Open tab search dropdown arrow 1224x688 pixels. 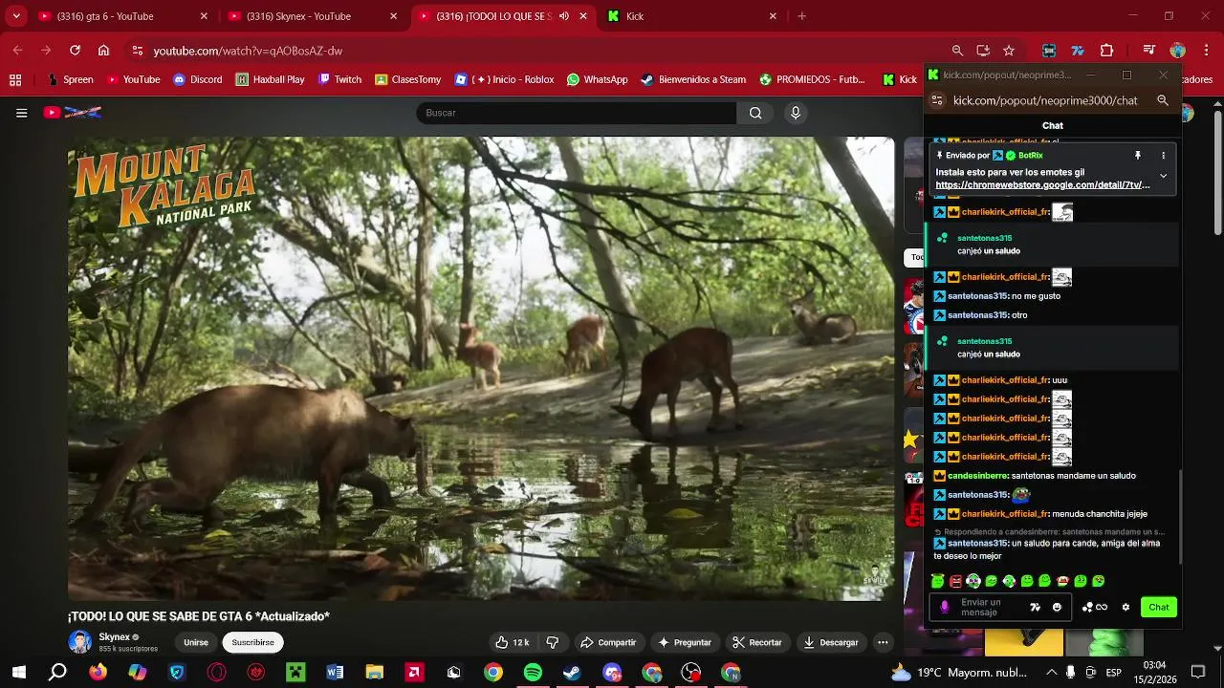click(15, 16)
